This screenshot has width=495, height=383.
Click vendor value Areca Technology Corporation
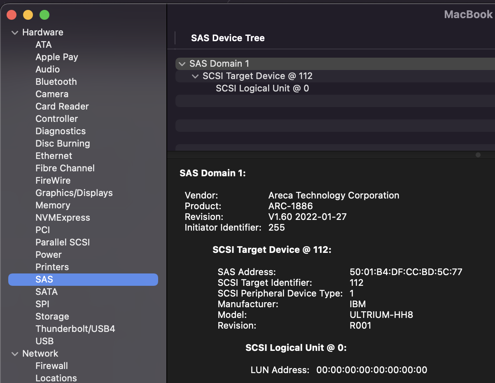(334, 195)
